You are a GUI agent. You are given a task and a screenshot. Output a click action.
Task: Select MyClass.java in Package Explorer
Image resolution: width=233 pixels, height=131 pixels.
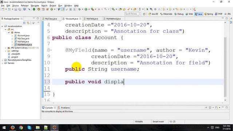point(23,39)
